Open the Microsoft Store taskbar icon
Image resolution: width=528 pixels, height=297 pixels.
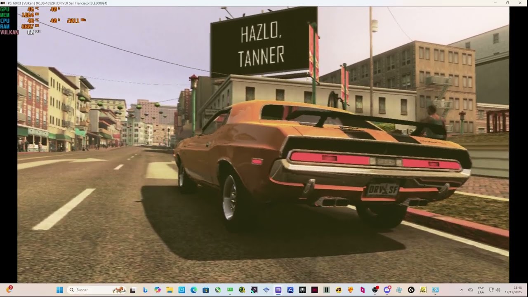tap(205, 290)
